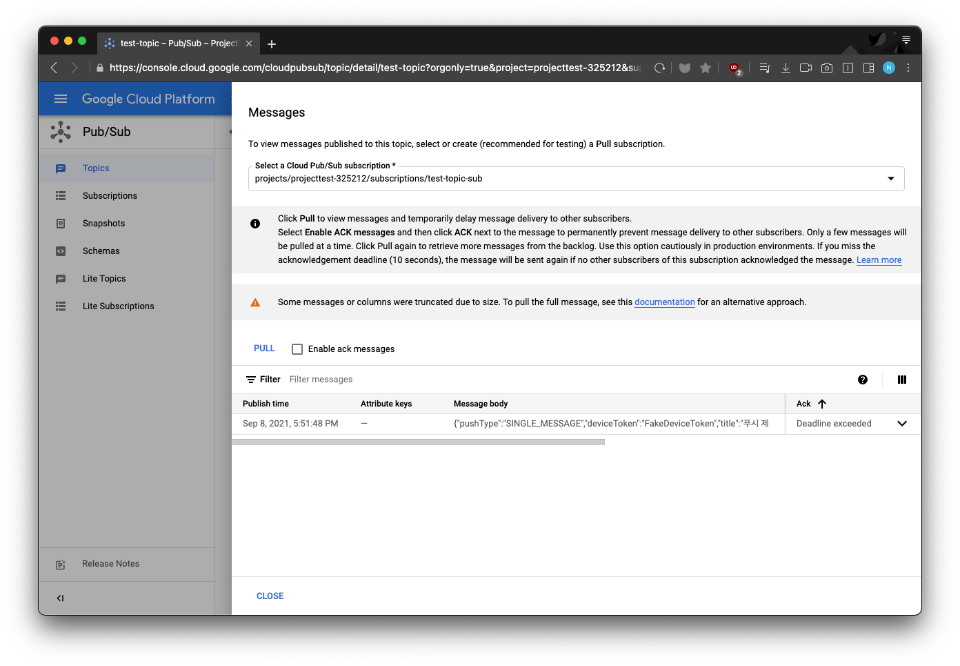This screenshot has width=960, height=666.
Task: Click the Message body column header
Action: (481, 404)
